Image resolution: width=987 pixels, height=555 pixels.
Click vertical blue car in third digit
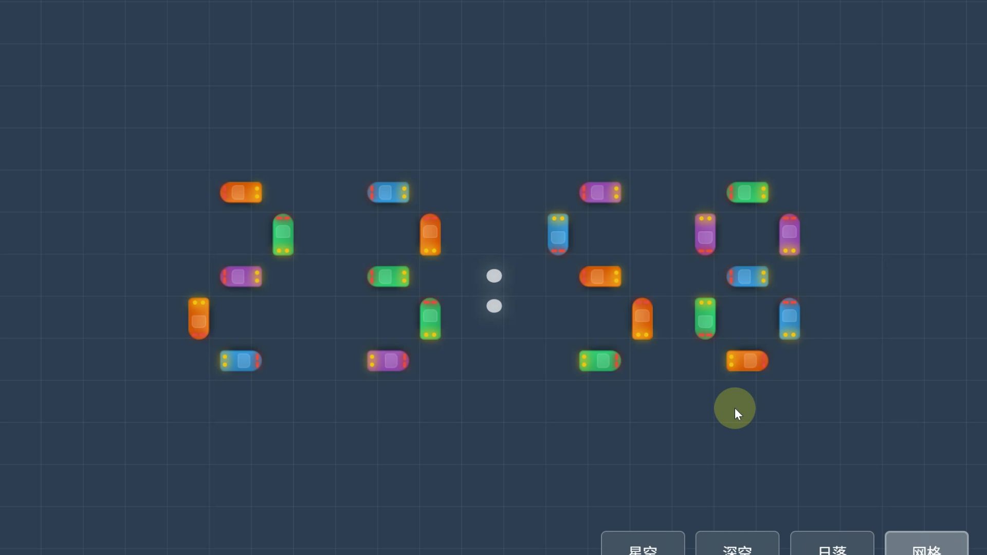tap(558, 234)
